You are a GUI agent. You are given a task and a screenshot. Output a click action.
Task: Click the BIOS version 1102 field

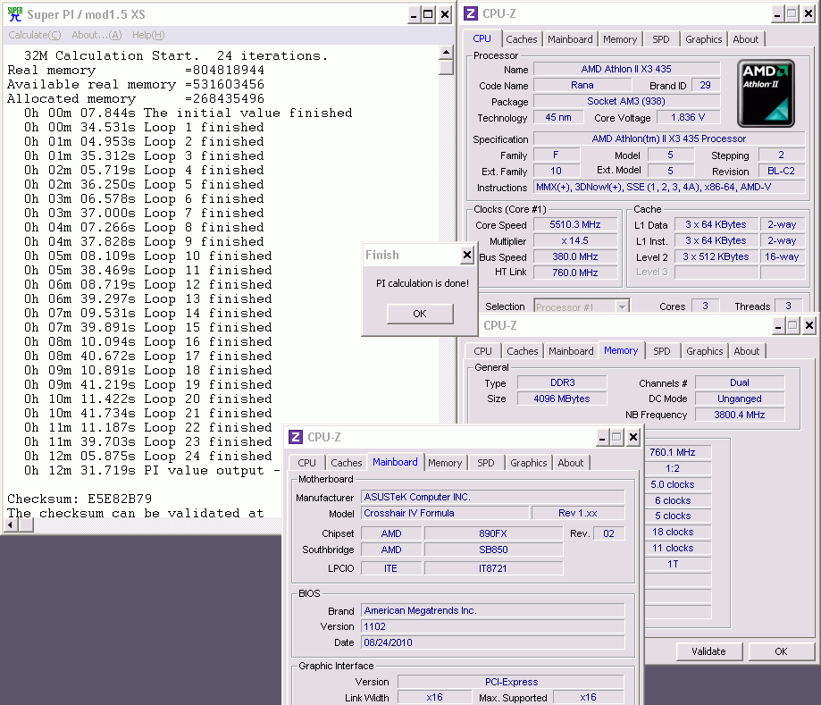[x=493, y=626]
